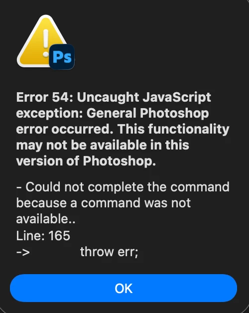Click the "->" arrow indicator
The width and height of the screenshot is (249, 313).
(x=23, y=252)
